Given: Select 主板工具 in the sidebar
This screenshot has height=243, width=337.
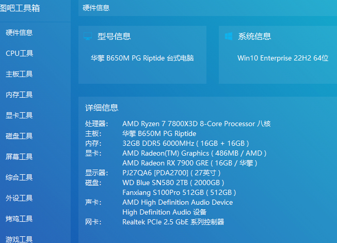Looking at the screenshot, I should (x=19, y=74).
